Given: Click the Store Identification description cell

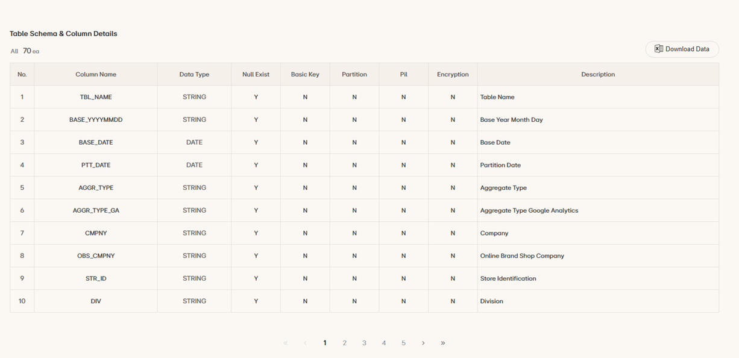Looking at the screenshot, I should click(508, 278).
